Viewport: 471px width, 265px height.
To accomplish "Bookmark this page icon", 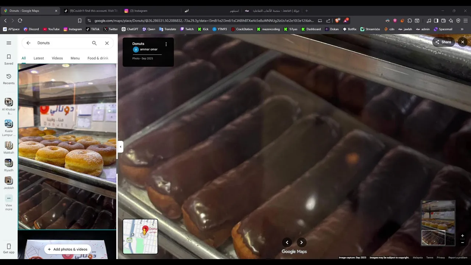I will pyautogui.click(x=79, y=21).
